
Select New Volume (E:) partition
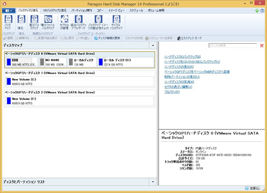pyautogui.click(x=80, y=82)
